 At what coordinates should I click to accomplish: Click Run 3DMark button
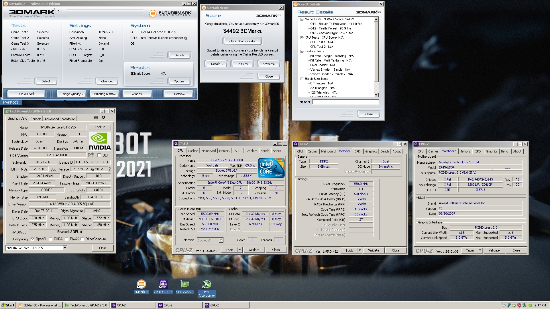26,94
